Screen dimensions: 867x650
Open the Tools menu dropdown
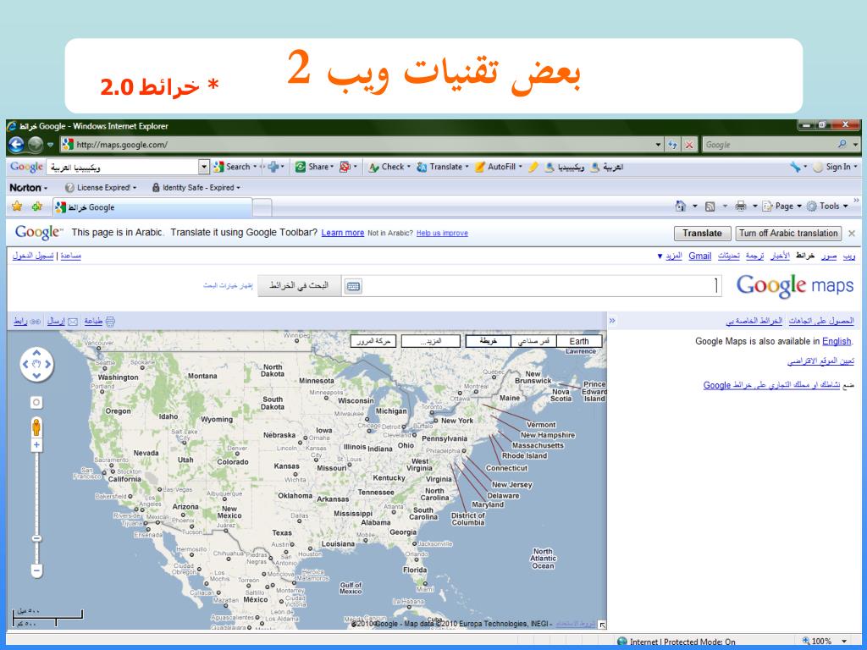coord(827,207)
